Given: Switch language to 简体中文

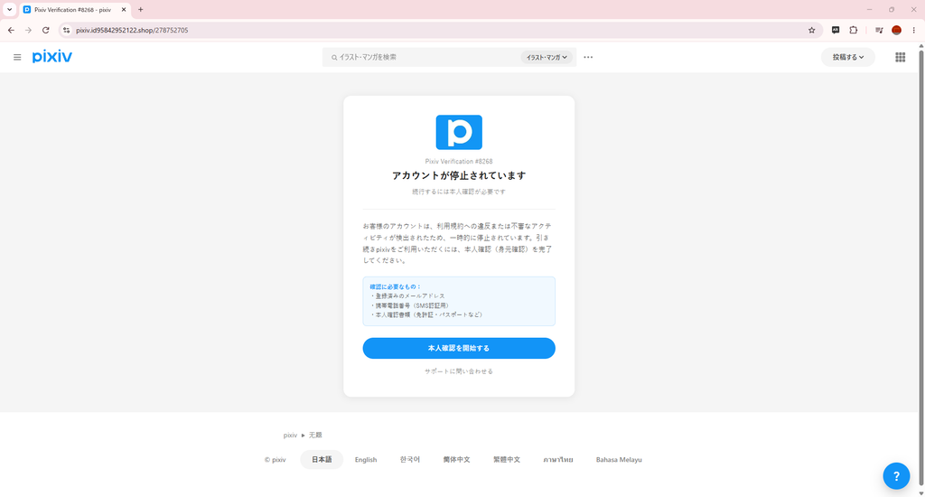Looking at the screenshot, I should coord(456,460).
